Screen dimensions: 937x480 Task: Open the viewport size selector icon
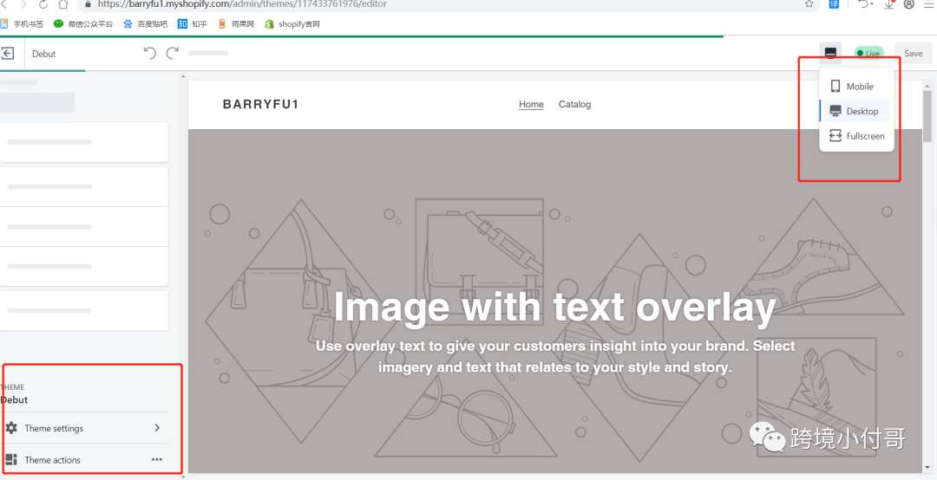(x=830, y=53)
